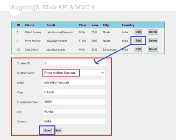Viewport: 176px width, 140px height.
Task: Click the Student Name label
Action: [26, 73]
